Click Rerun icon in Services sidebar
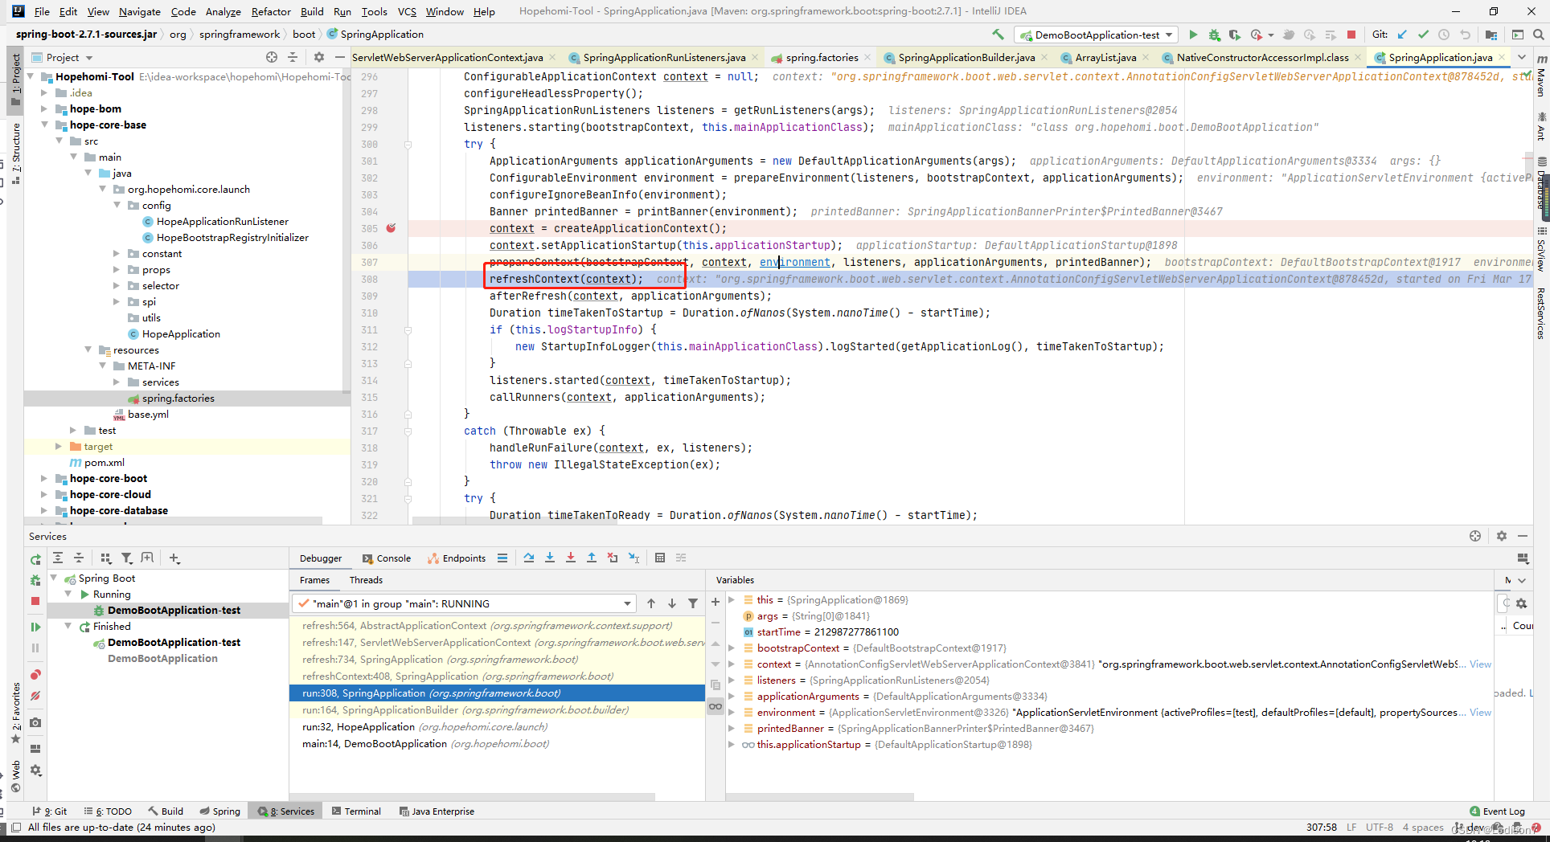The width and height of the screenshot is (1550, 842). click(x=35, y=559)
